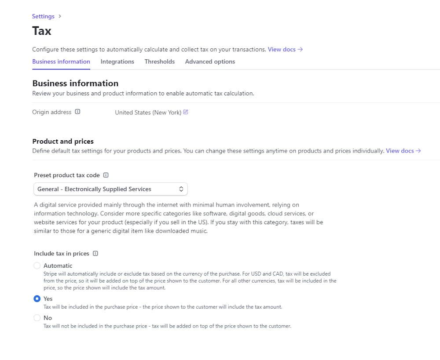Click the info icon next to Preset product tax code

click(106, 175)
